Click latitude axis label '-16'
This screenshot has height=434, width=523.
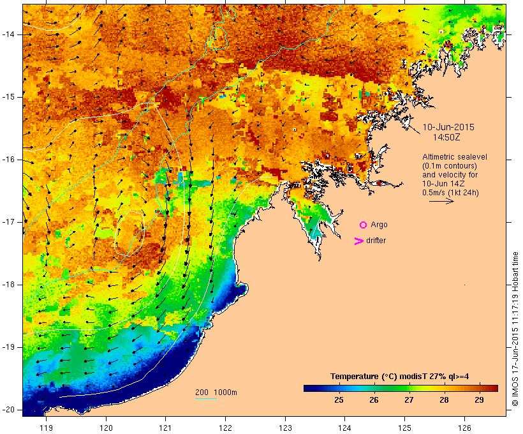(x=8, y=160)
